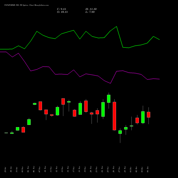This screenshot has height=178, width=178.
Task: Select the red candle for 17 Nov
Action: coord(74,113)
